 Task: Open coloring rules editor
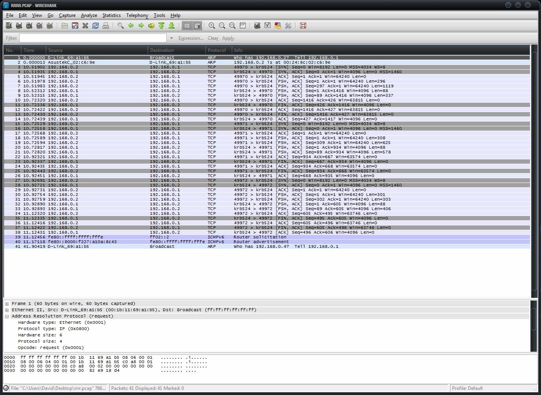278,26
